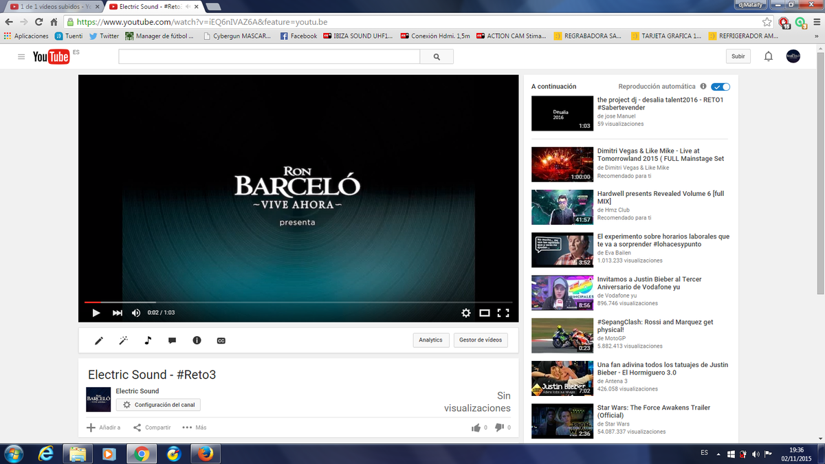This screenshot has width=825, height=464.
Task: Open 'El experimento sobre horarios laborales' video
Action: point(663,241)
